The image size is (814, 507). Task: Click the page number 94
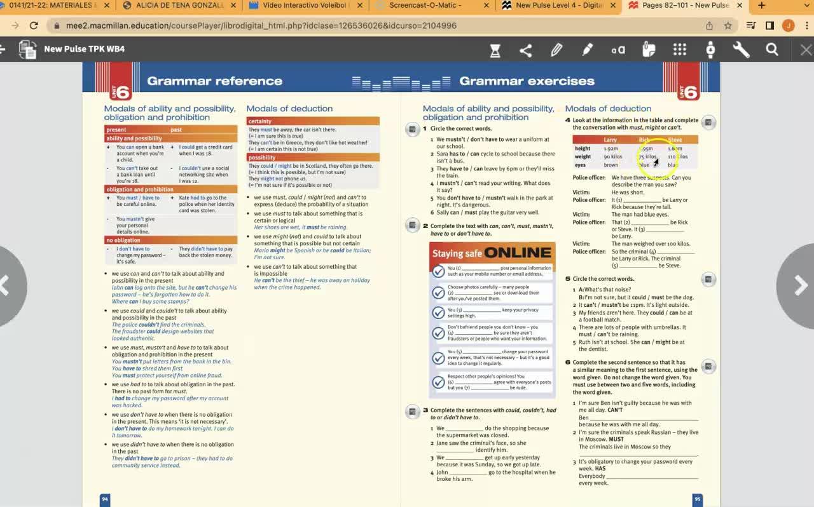coord(105,499)
